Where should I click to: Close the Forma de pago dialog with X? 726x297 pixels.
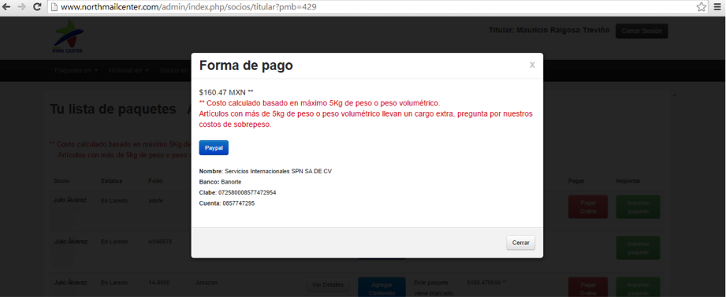[532, 65]
